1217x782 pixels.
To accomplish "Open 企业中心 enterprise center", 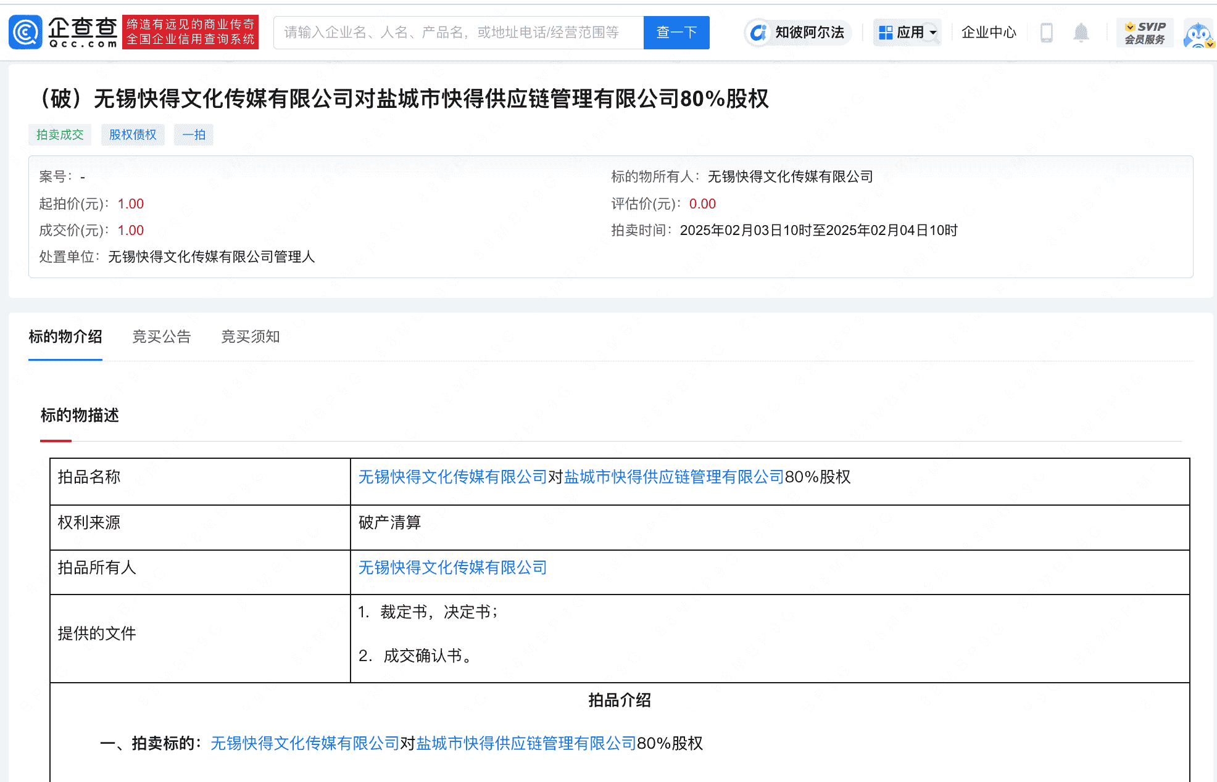I will pyautogui.click(x=988, y=32).
